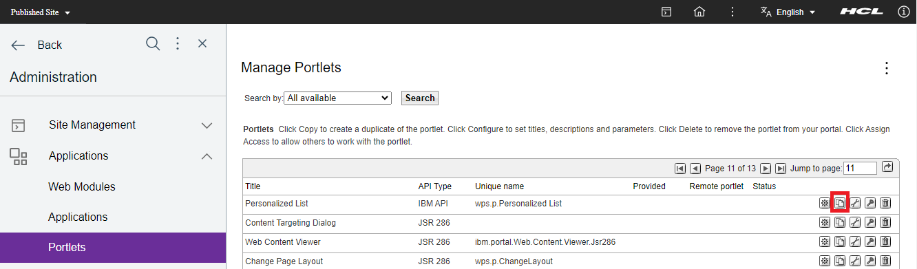This screenshot has width=917, height=269.
Task: Click the gear icon for Personalized List
Action: pos(824,203)
